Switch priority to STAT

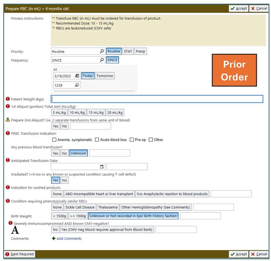click(128, 51)
